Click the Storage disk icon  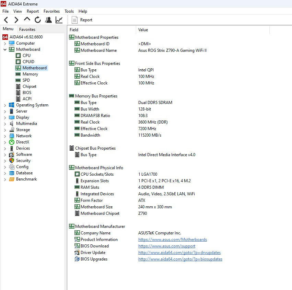pos(12,130)
